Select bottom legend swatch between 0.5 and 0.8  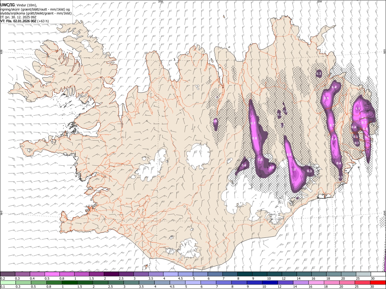click(38, 283)
